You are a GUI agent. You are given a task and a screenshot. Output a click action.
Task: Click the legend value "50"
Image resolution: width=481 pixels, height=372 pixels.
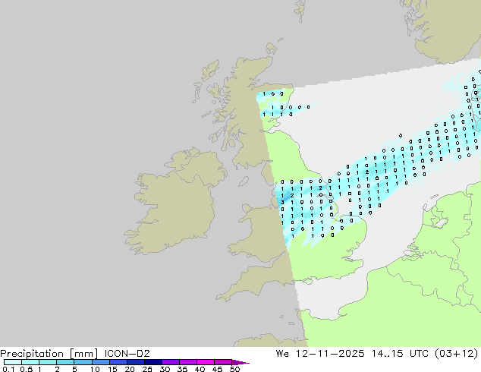tap(234, 369)
